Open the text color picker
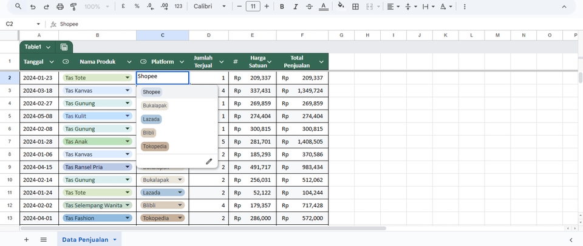583x246 pixels. [x=324, y=7]
